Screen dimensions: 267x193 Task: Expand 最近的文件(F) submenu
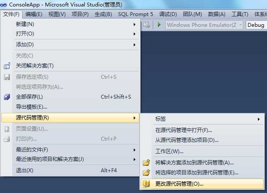70,150
